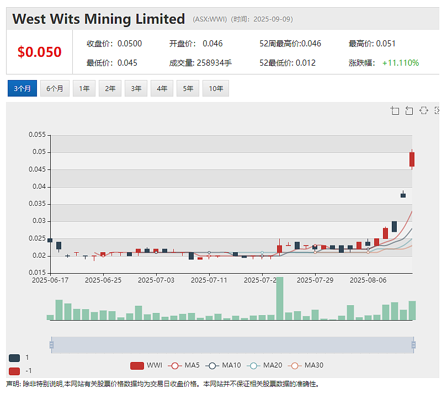Image resolution: width=447 pixels, height=394 pixels.
Task: Activate the area zoom toolbox icon
Action: click(395, 110)
